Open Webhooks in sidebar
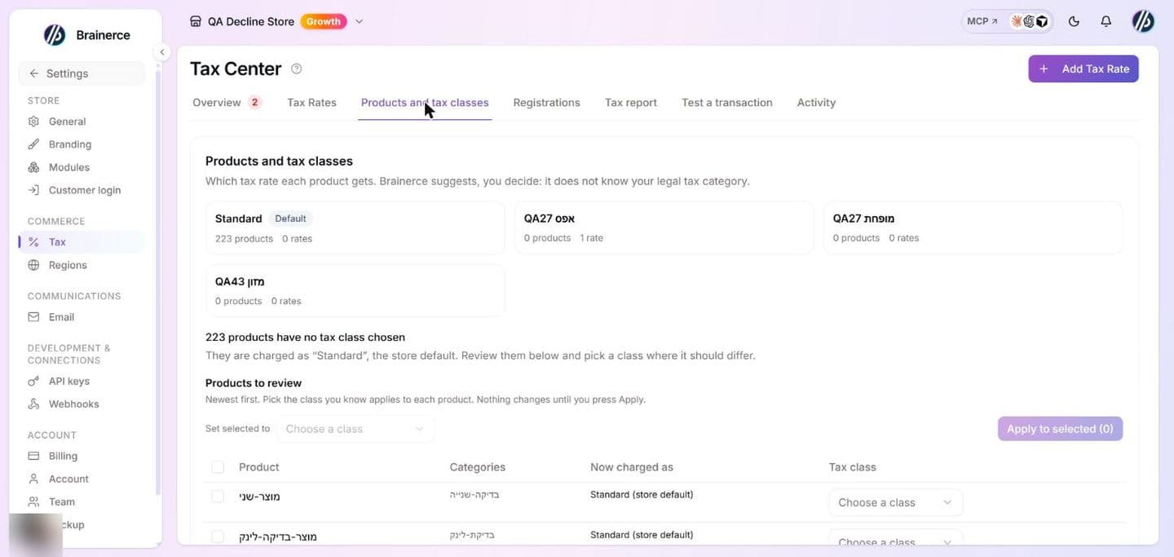Image resolution: width=1174 pixels, height=557 pixels. [x=73, y=404]
